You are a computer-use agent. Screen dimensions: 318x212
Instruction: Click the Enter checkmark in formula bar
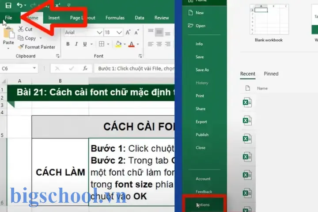[x=71, y=69]
